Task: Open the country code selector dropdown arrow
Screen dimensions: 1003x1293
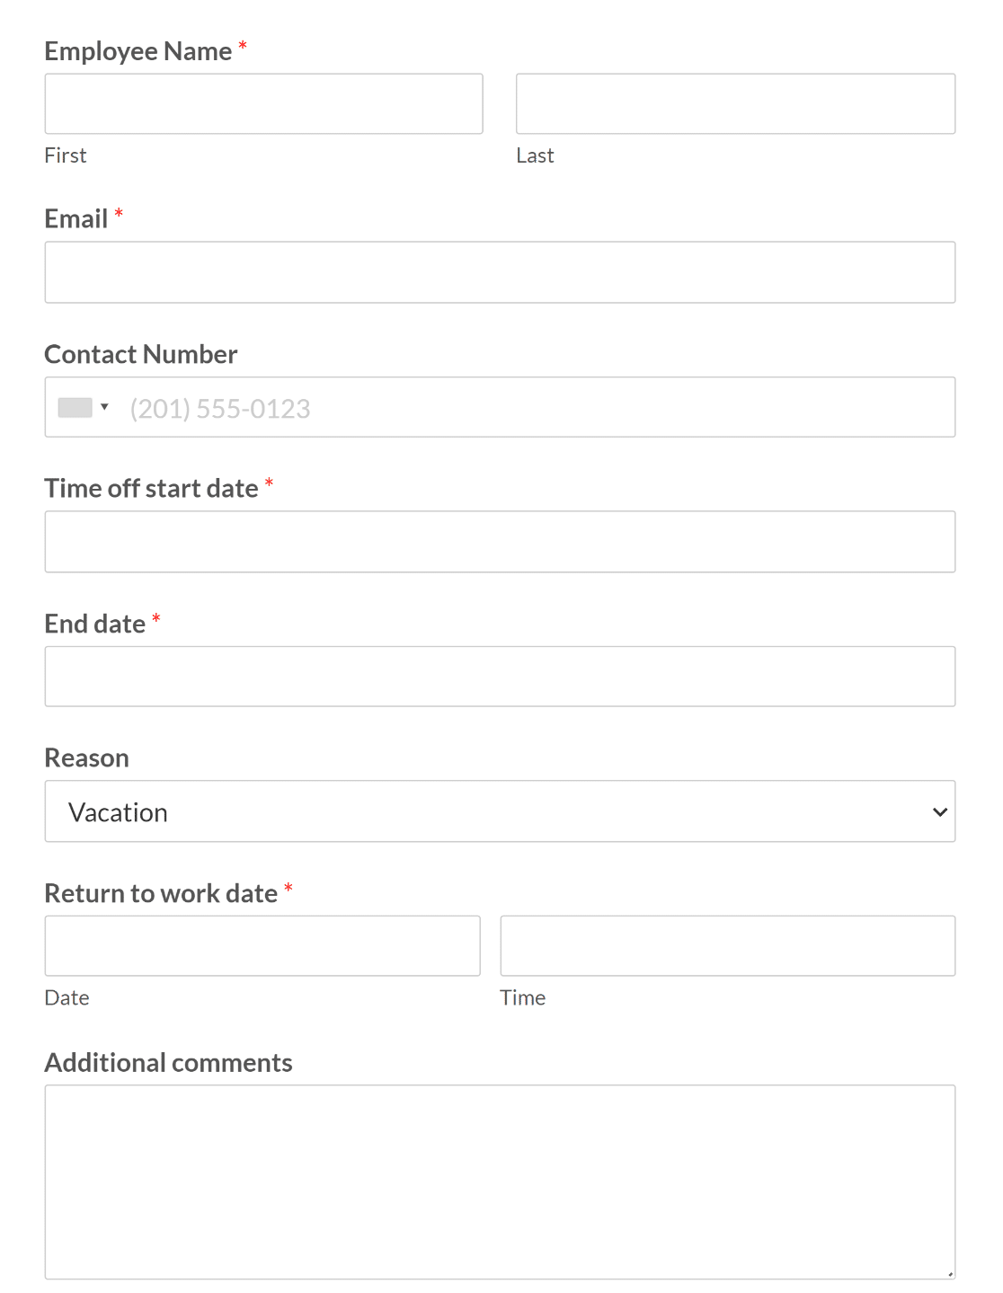Action: (104, 406)
